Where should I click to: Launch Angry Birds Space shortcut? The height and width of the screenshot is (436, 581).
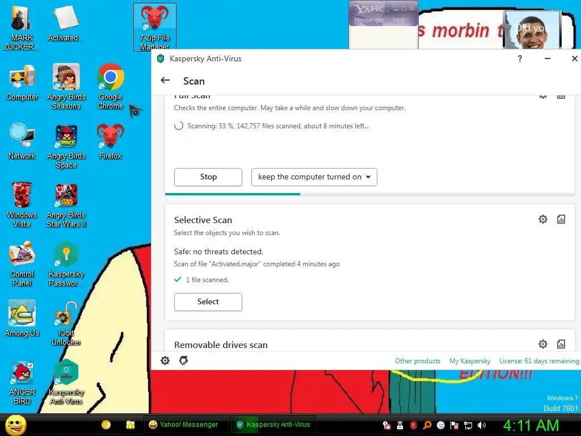pyautogui.click(x=66, y=146)
